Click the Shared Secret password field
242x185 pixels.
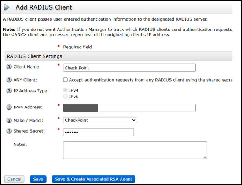[98, 132]
